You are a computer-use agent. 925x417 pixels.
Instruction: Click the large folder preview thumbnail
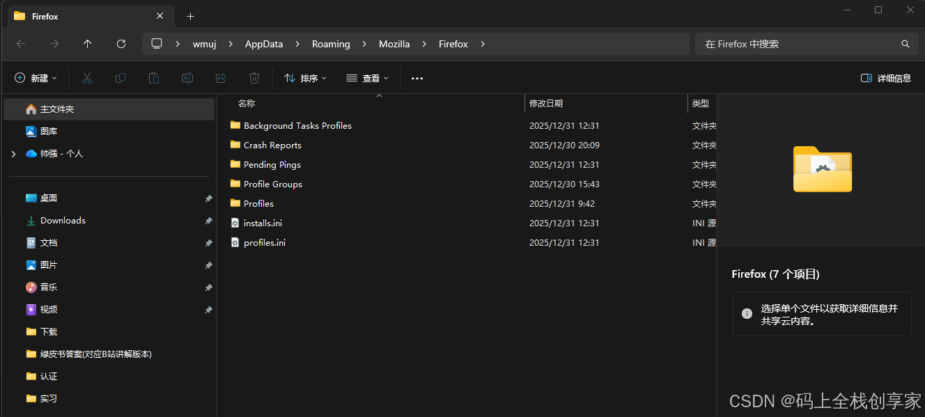(x=823, y=169)
